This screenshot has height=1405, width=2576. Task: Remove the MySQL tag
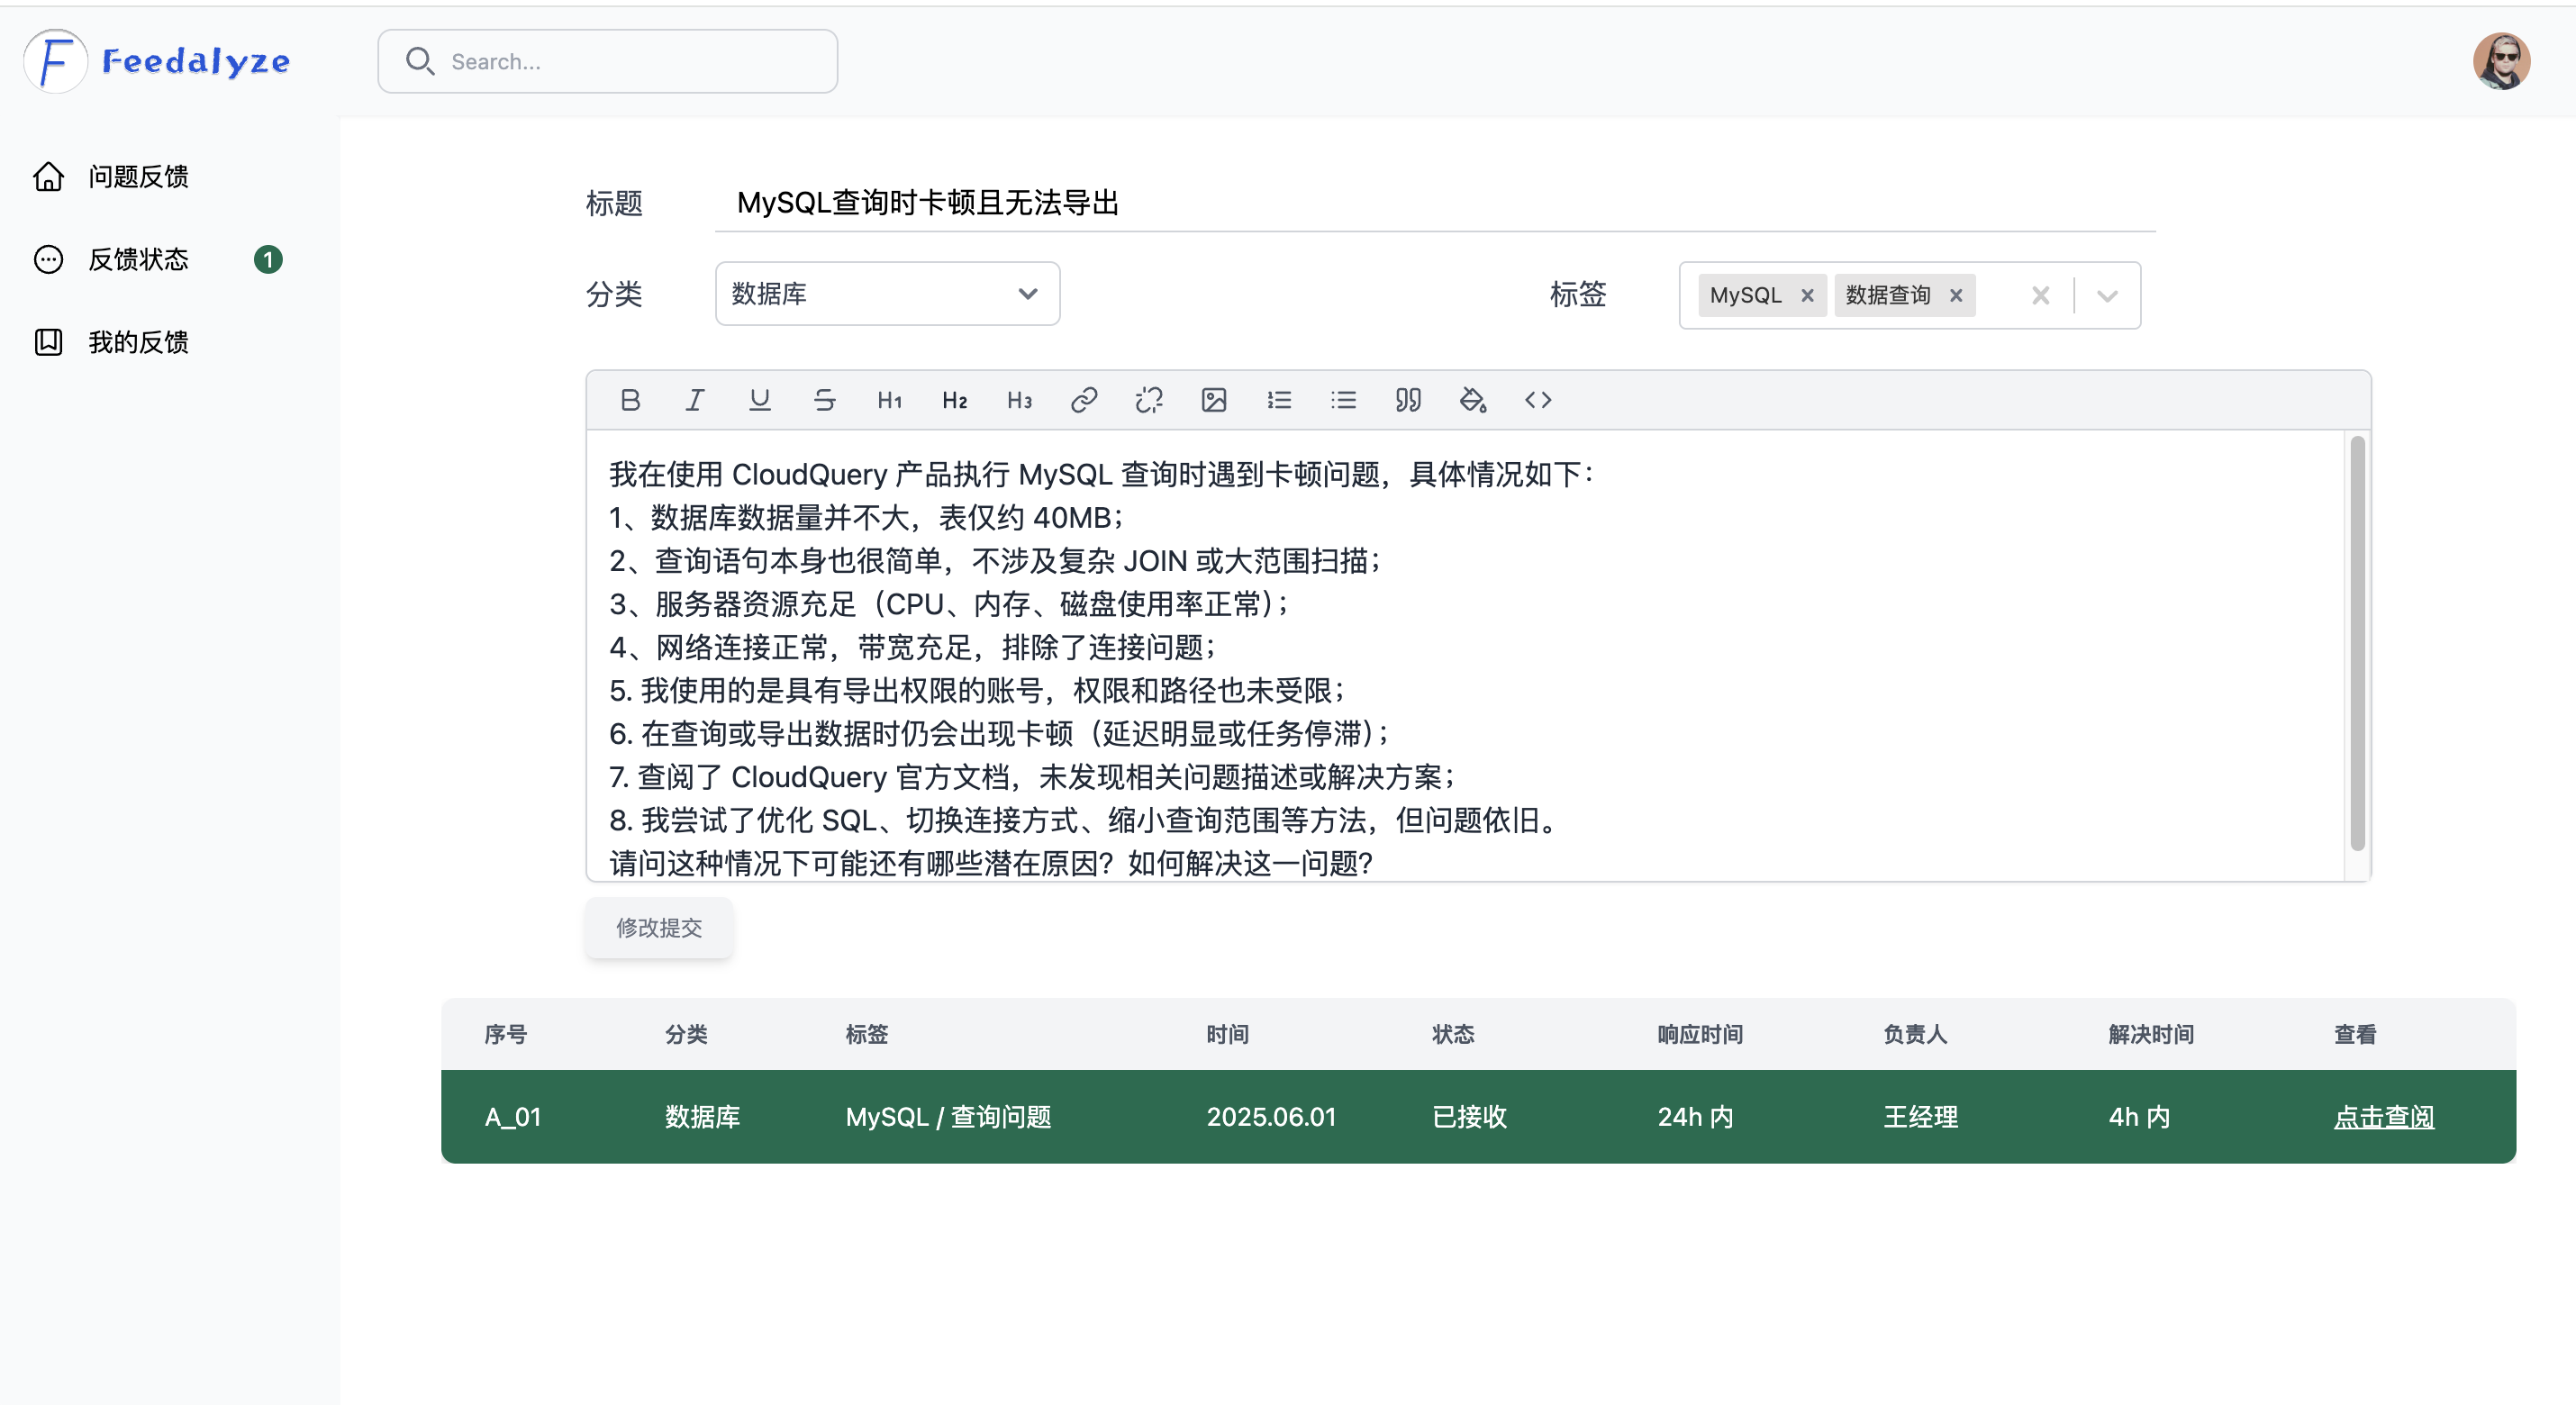tap(1807, 295)
